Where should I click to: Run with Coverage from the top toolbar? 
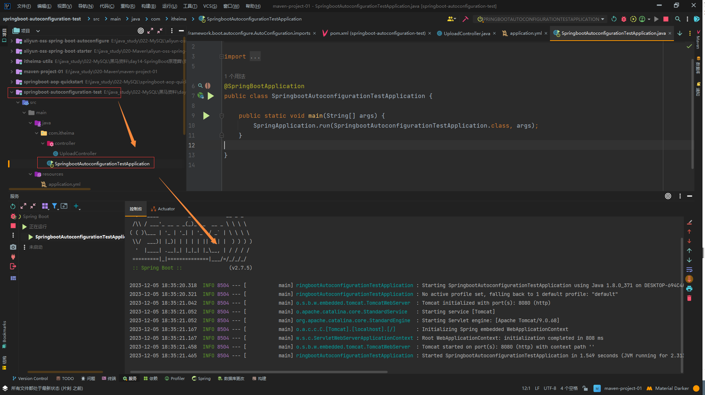[x=633, y=19]
